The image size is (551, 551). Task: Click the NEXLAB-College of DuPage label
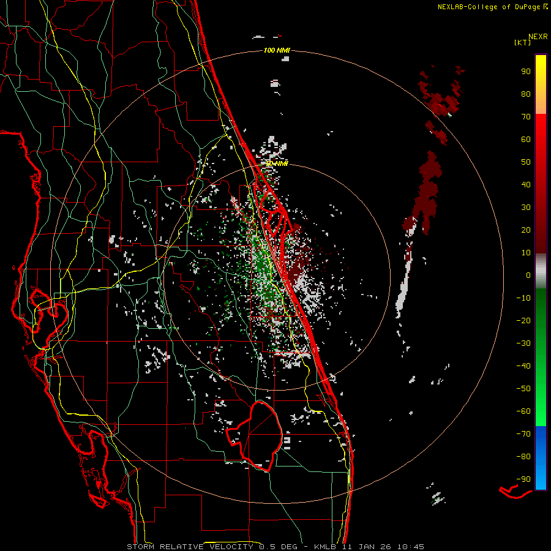click(492, 7)
